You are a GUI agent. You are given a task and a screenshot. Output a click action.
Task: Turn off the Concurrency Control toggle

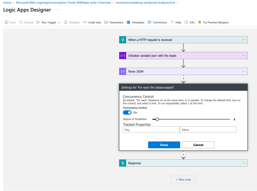(127, 113)
